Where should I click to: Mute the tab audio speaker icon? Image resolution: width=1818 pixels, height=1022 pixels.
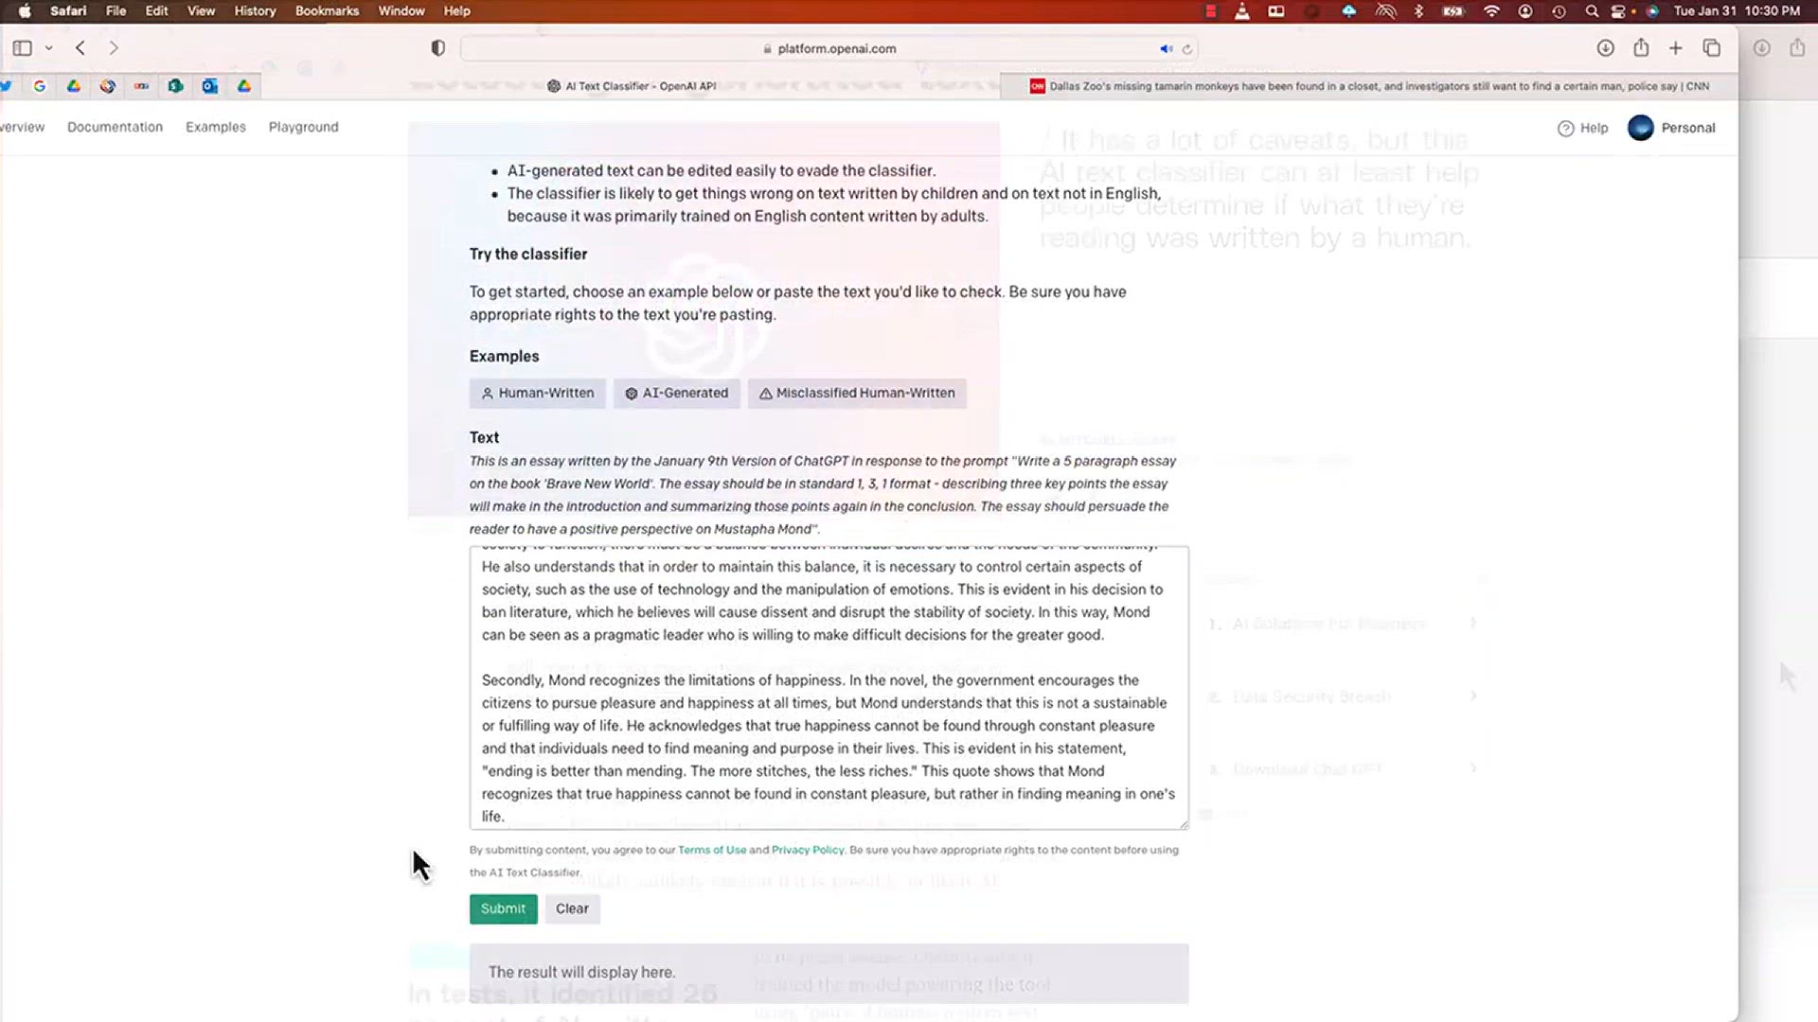pos(1166,49)
